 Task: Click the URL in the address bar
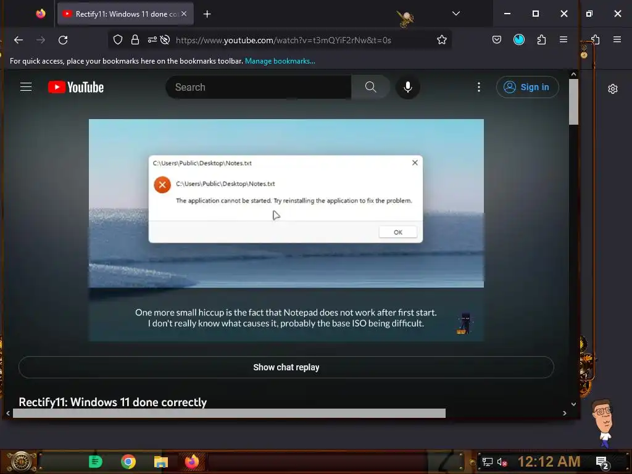pos(283,40)
